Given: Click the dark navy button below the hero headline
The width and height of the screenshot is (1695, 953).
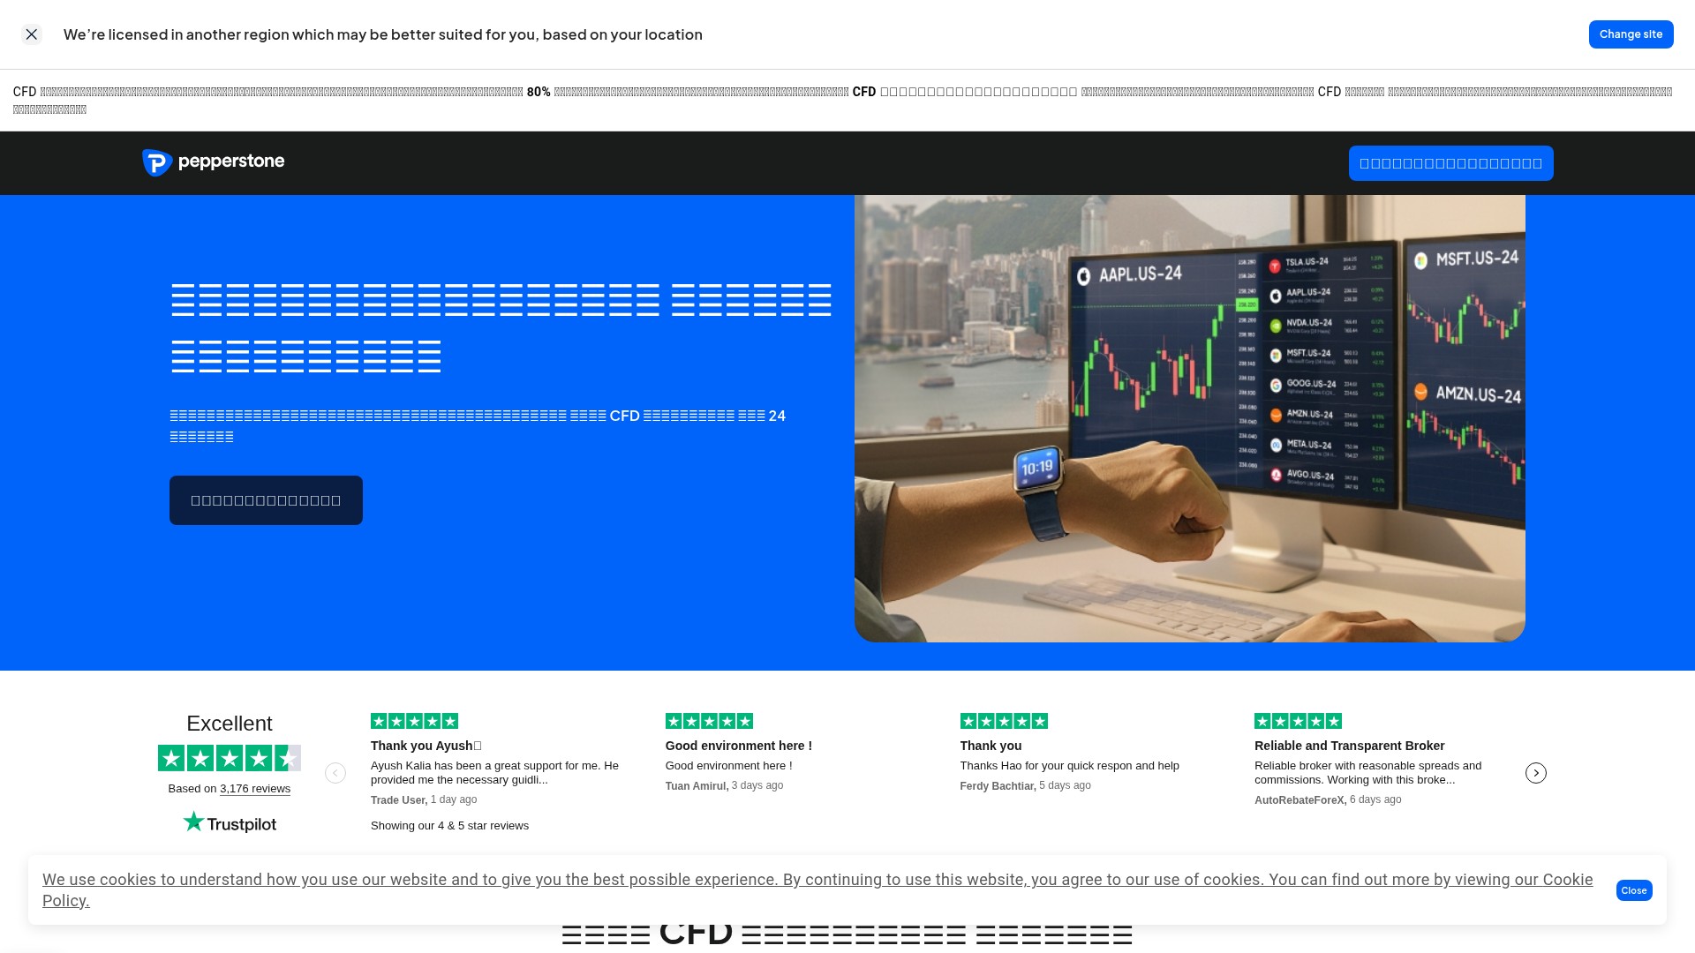Looking at the screenshot, I should point(266,500).
